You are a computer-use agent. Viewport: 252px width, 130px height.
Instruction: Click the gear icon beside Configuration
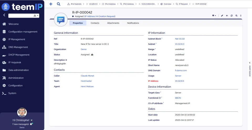4,86
